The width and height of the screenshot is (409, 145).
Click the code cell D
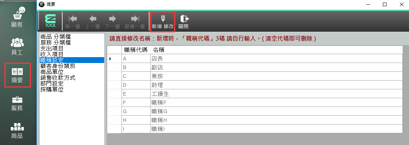click(136, 85)
